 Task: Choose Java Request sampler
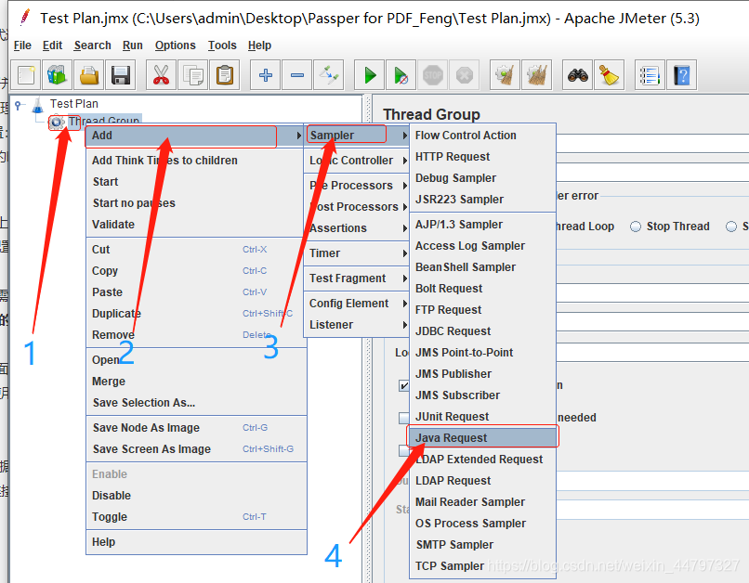[x=483, y=437]
